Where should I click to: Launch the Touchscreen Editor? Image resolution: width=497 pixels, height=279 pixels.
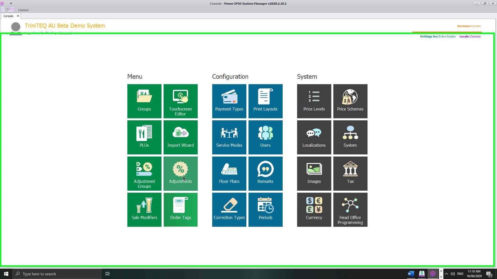tap(180, 101)
